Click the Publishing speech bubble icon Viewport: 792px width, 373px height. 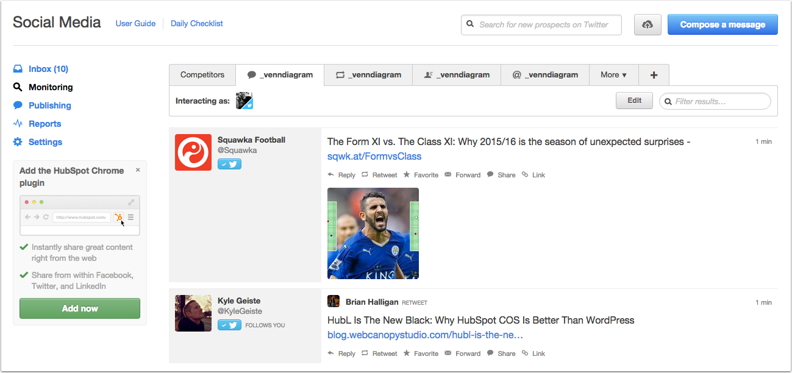tap(18, 105)
